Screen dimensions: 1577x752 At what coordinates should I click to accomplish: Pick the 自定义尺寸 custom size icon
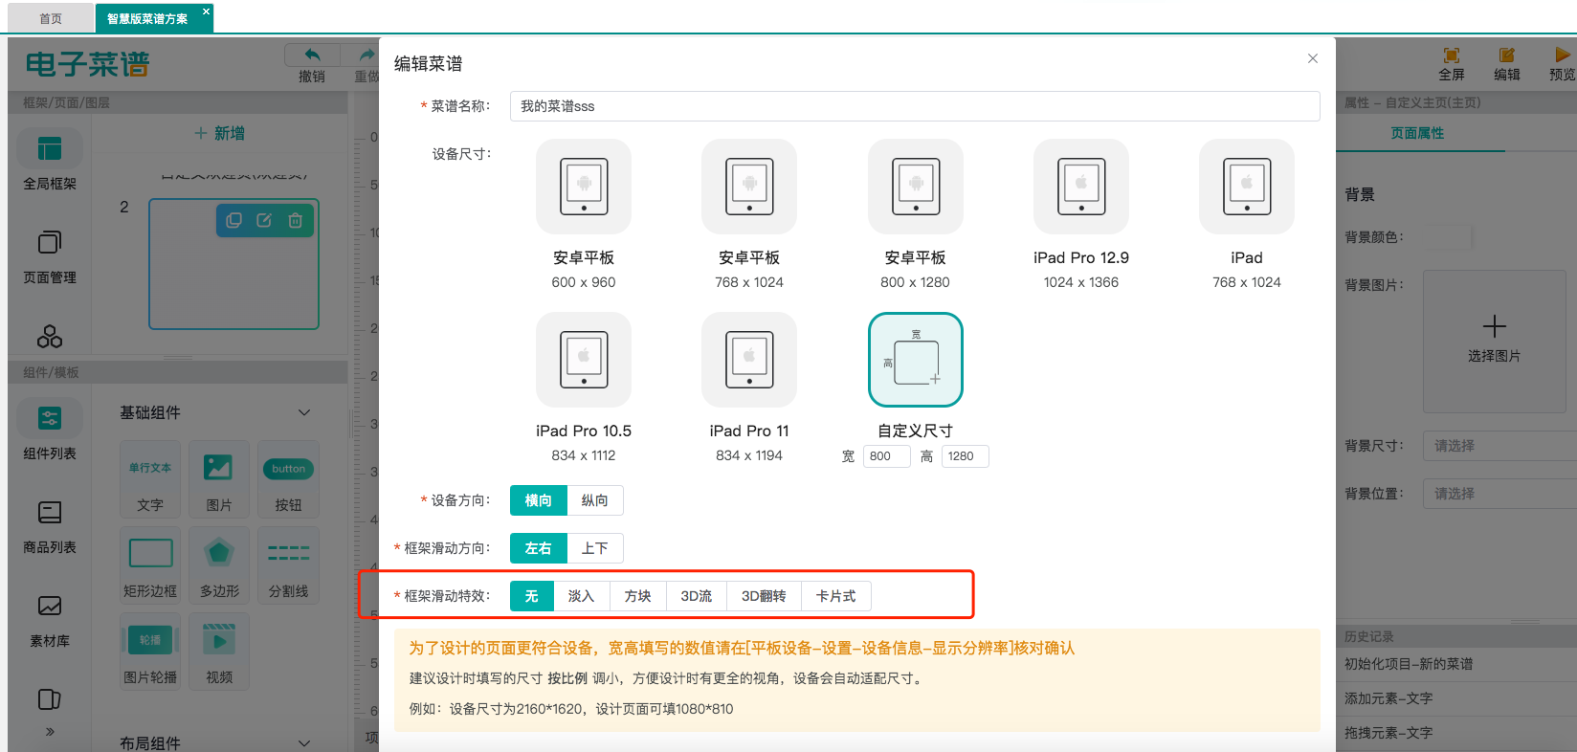coord(915,360)
